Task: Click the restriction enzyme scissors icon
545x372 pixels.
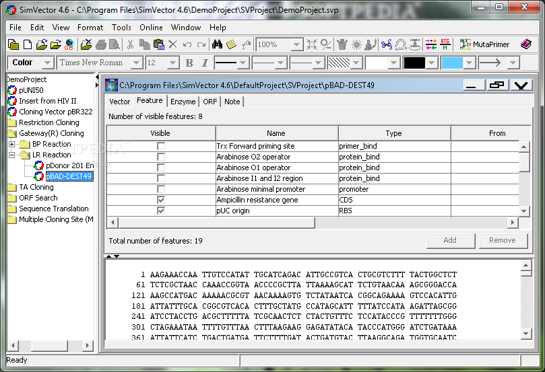Action: point(387,44)
